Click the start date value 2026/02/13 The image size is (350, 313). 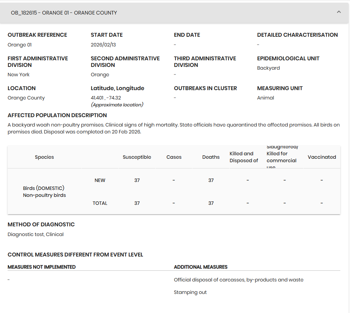(x=104, y=45)
